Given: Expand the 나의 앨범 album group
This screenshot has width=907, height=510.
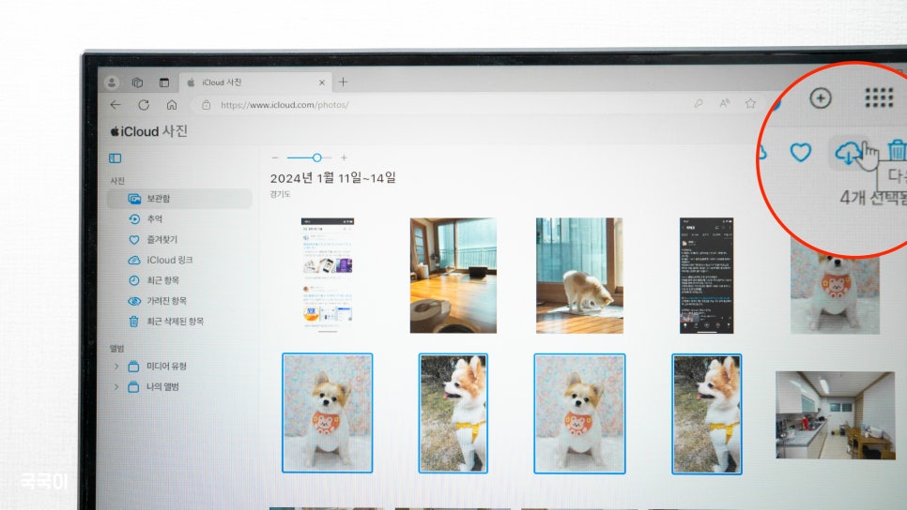Looking at the screenshot, I should pos(116,387).
